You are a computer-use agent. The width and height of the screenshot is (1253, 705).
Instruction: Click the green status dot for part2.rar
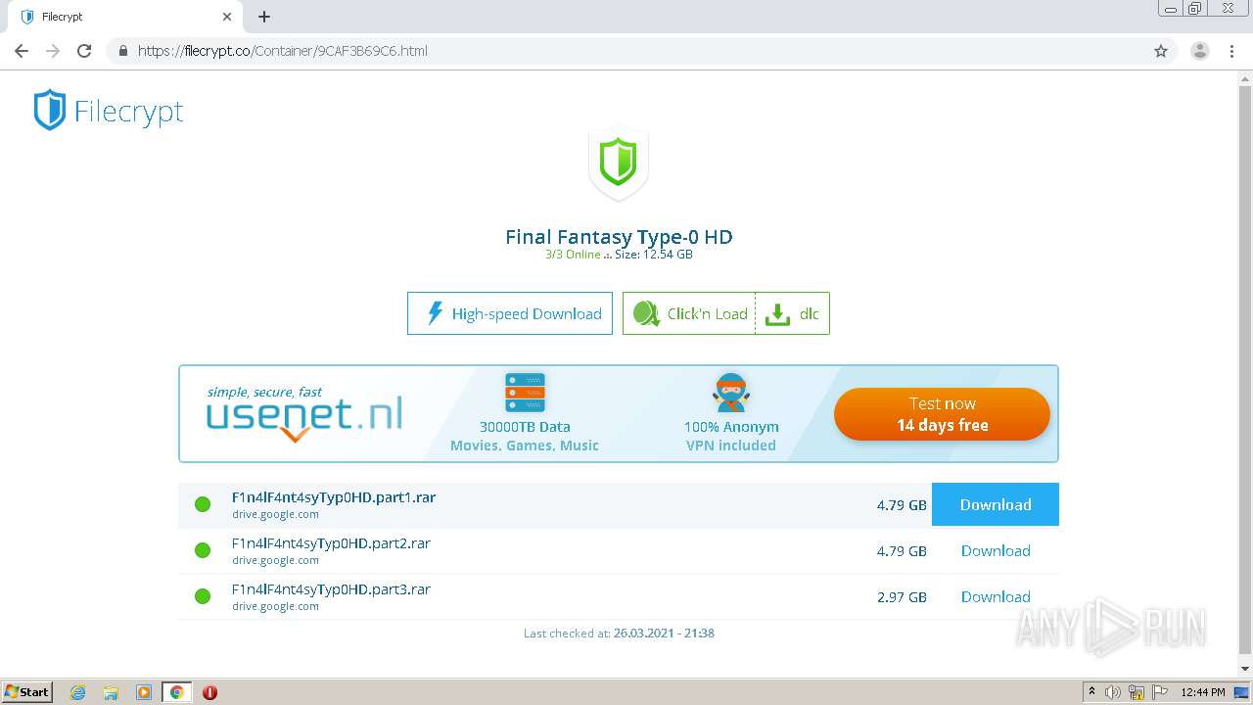[203, 550]
